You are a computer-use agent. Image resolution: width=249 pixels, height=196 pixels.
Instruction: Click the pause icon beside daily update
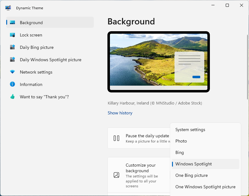click(116, 138)
